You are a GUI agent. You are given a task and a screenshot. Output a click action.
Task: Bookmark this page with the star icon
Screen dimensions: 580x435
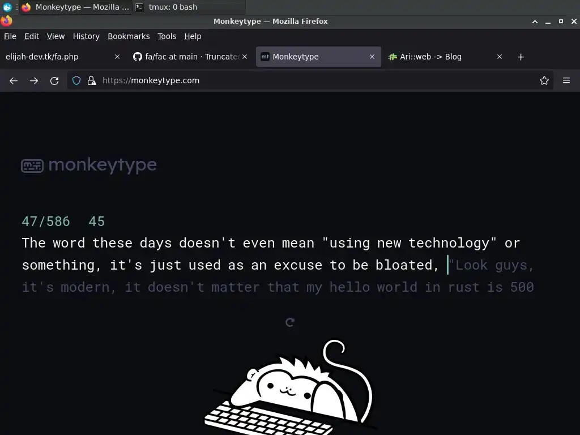(544, 80)
